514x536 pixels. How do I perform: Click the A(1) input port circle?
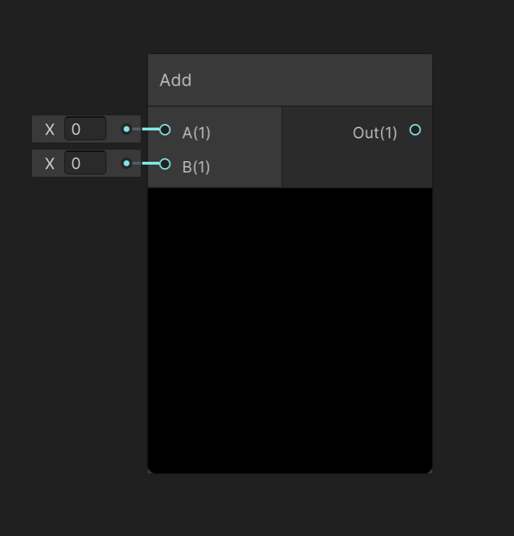165,130
